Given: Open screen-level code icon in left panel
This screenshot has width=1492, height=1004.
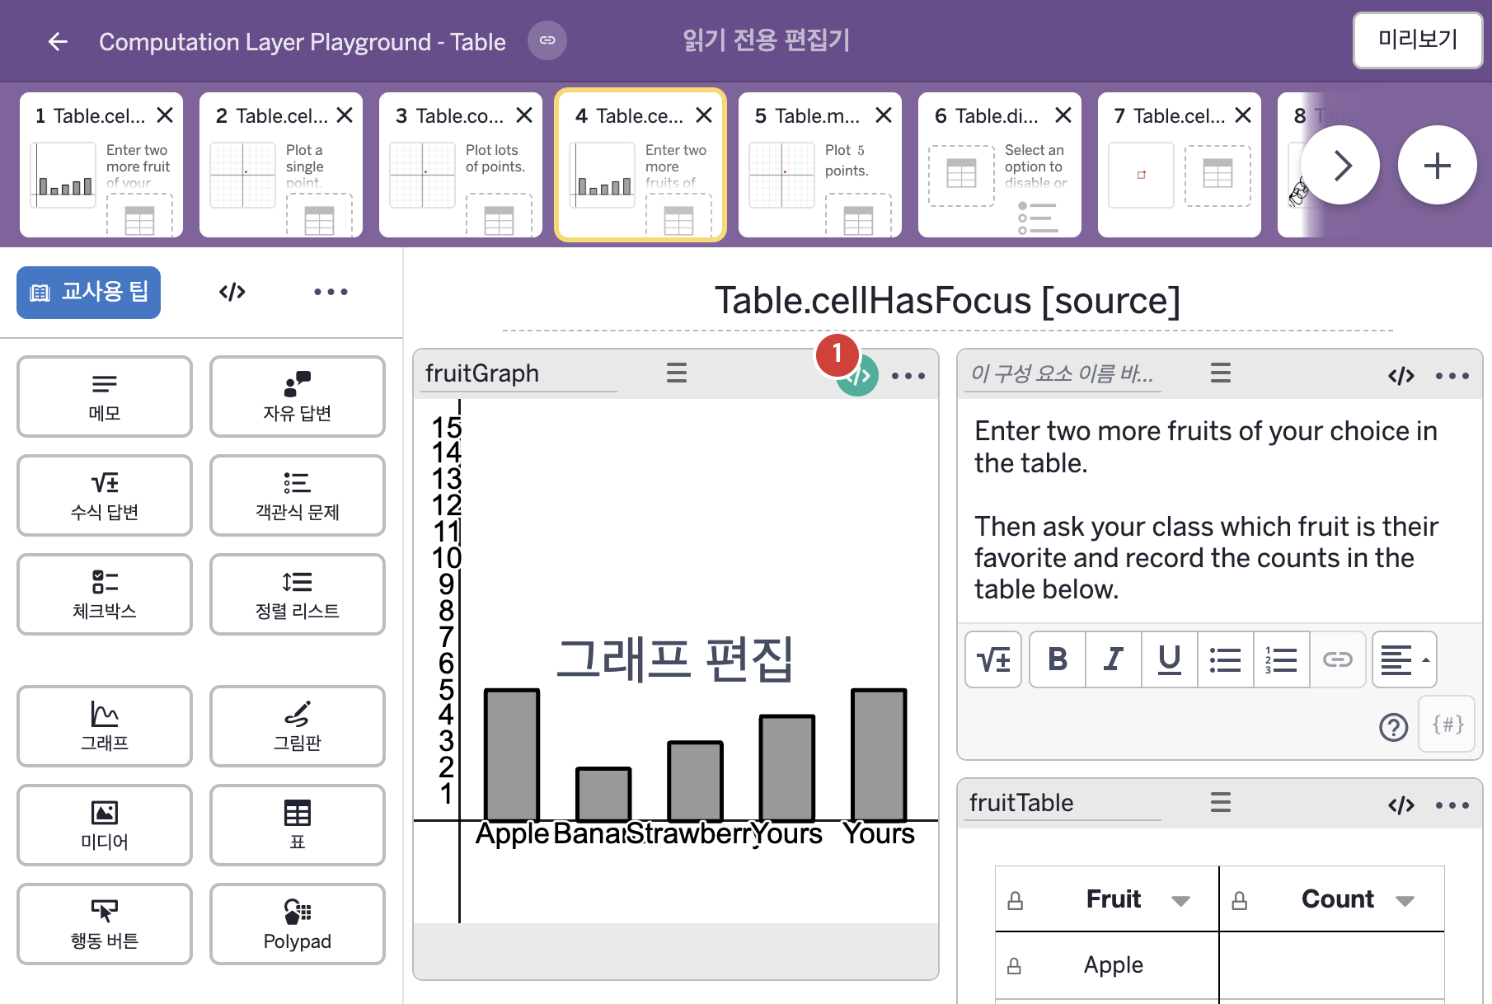Looking at the screenshot, I should click(232, 292).
